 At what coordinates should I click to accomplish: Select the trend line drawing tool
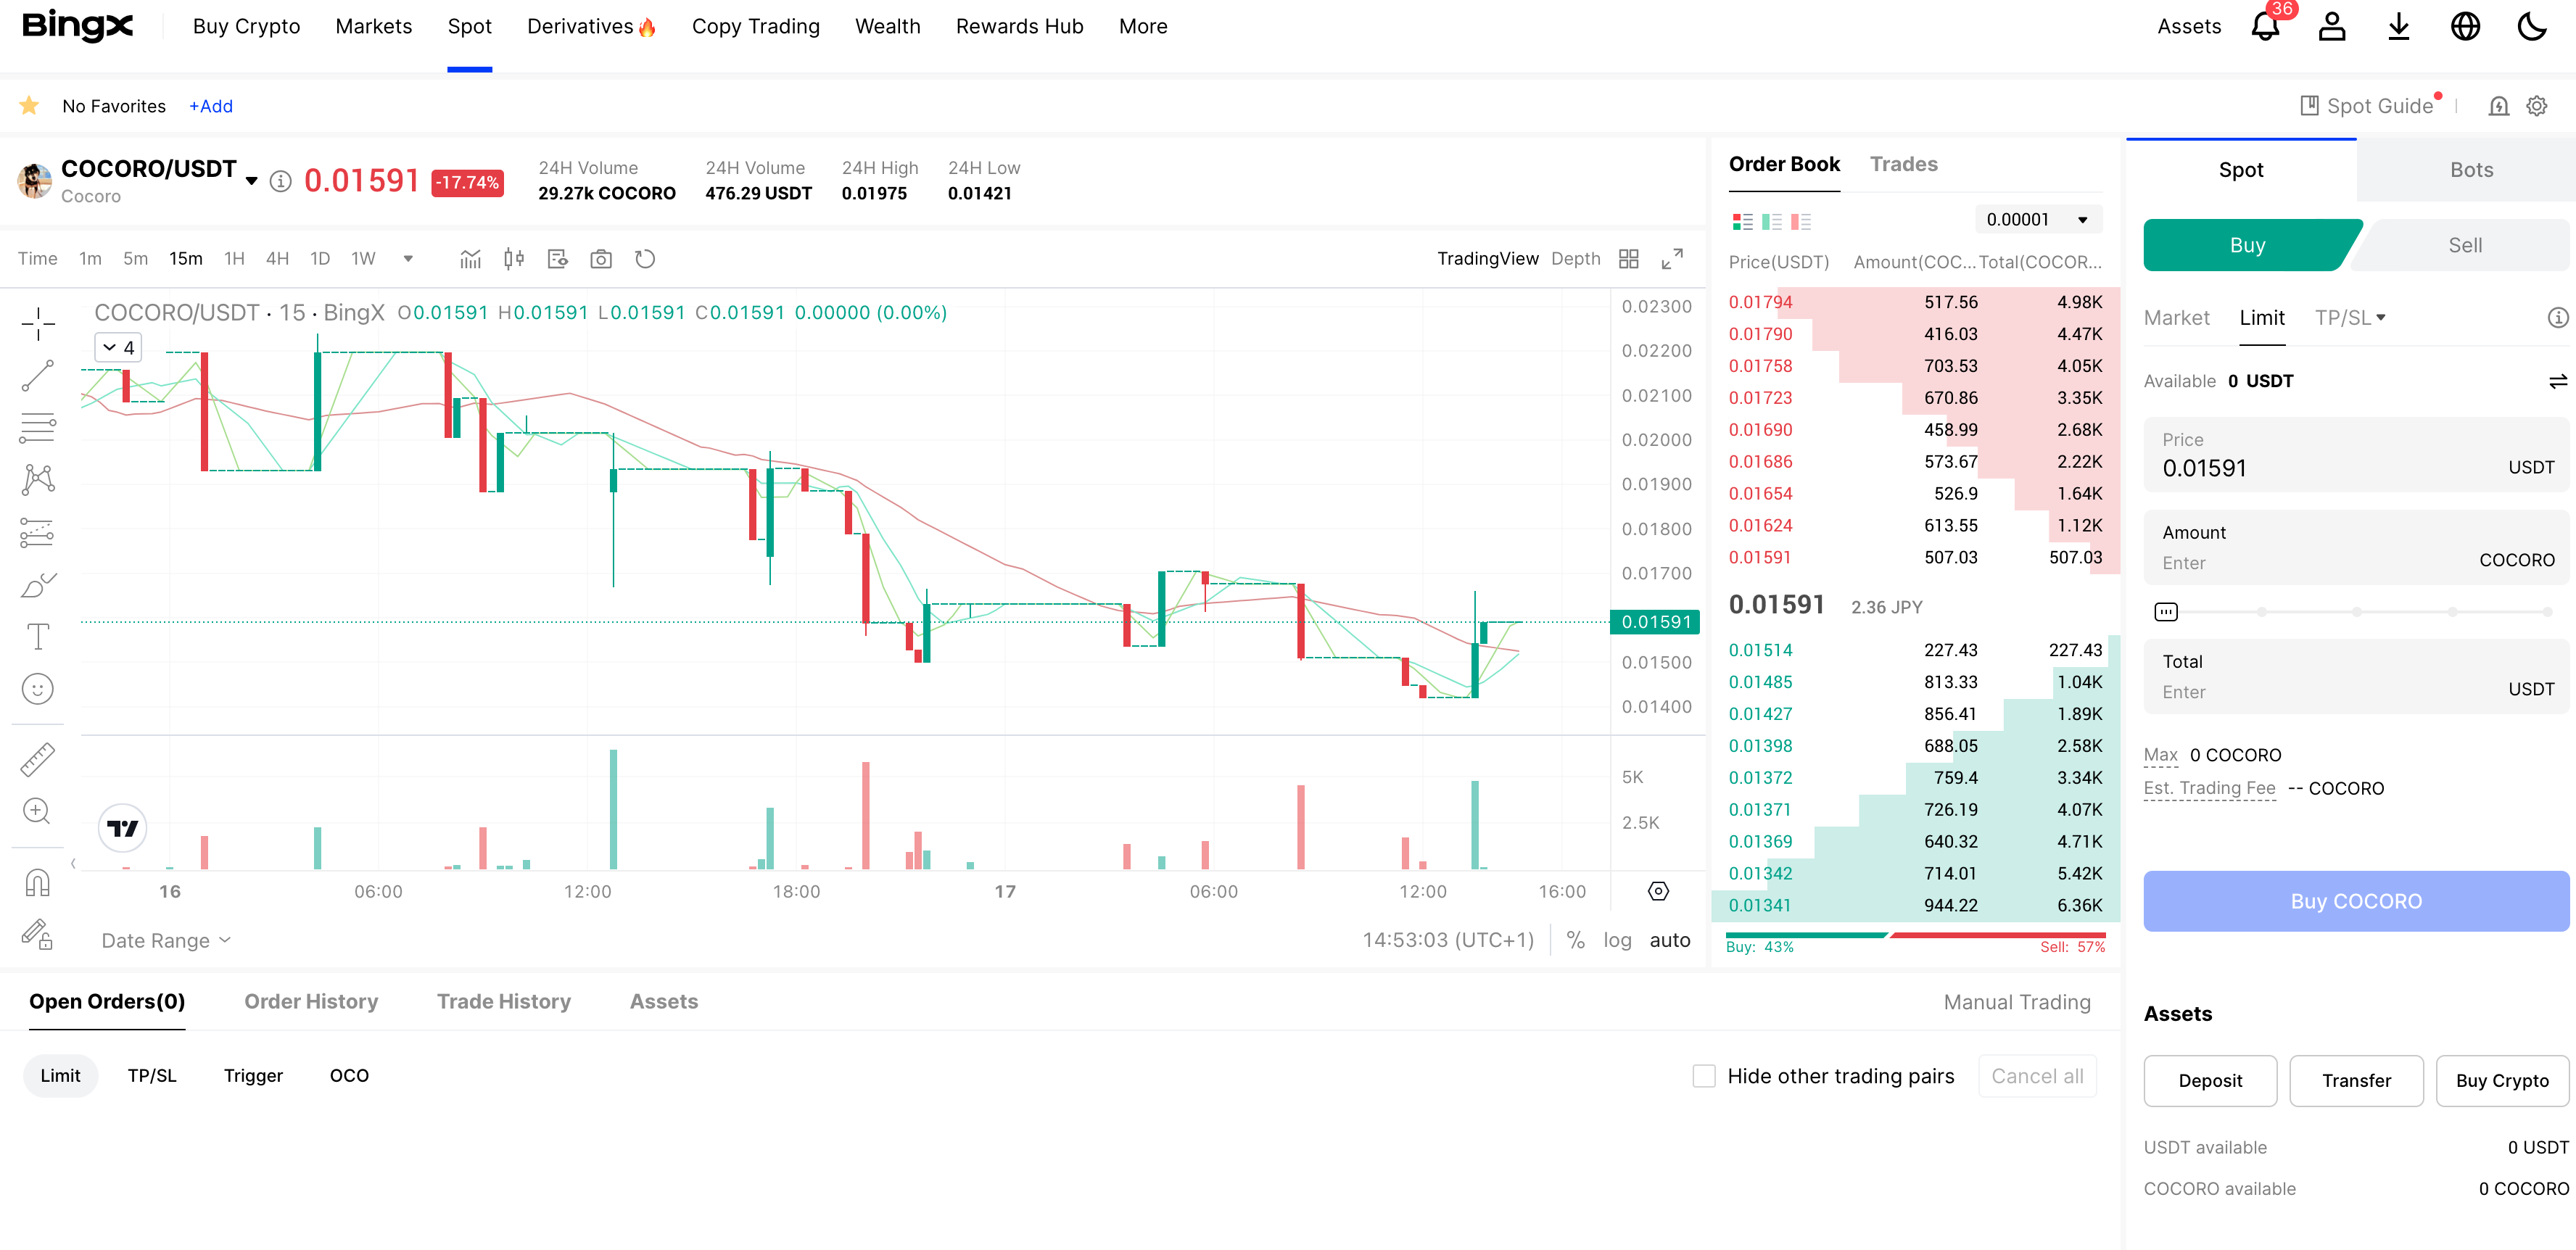coord(38,376)
